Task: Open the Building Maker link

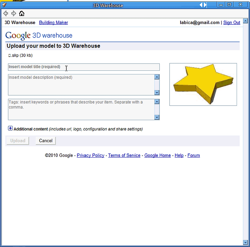Action: tap(53, 23)
